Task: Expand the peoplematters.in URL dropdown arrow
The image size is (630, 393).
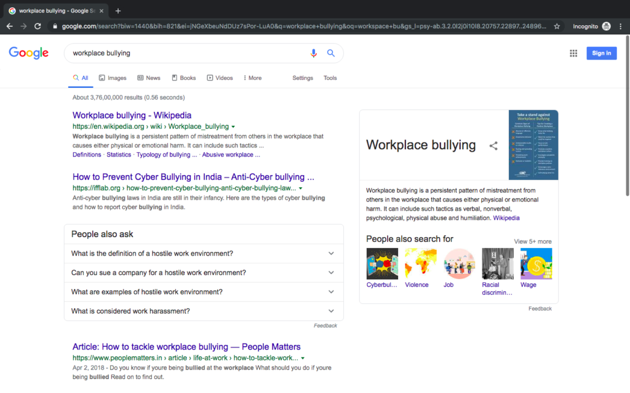Action: click(303, 358)
